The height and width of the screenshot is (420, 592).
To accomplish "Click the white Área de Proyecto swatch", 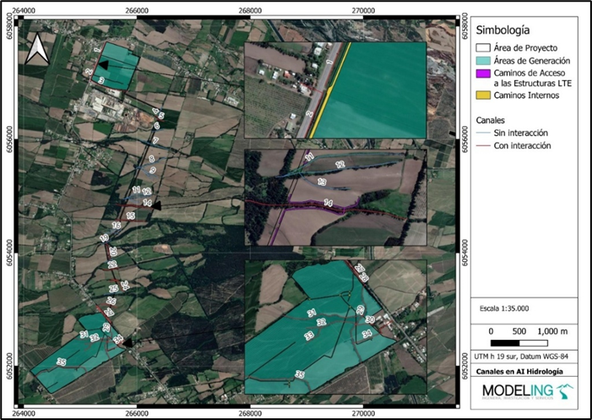I will 484,47.
